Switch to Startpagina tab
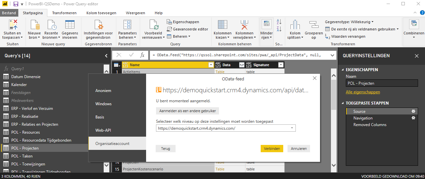 (33, 13)
